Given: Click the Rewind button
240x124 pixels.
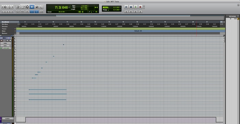Looking at the screenshot, I should coord(131,12).
